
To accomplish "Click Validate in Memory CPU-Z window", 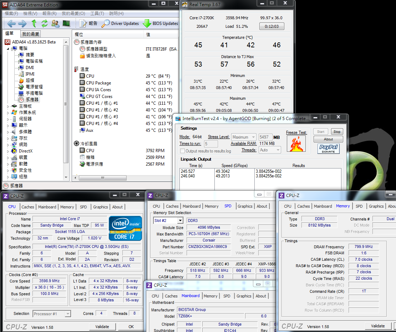I will [378, 326].
